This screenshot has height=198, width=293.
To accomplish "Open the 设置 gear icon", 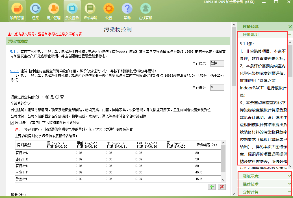I will click(109, 11).
